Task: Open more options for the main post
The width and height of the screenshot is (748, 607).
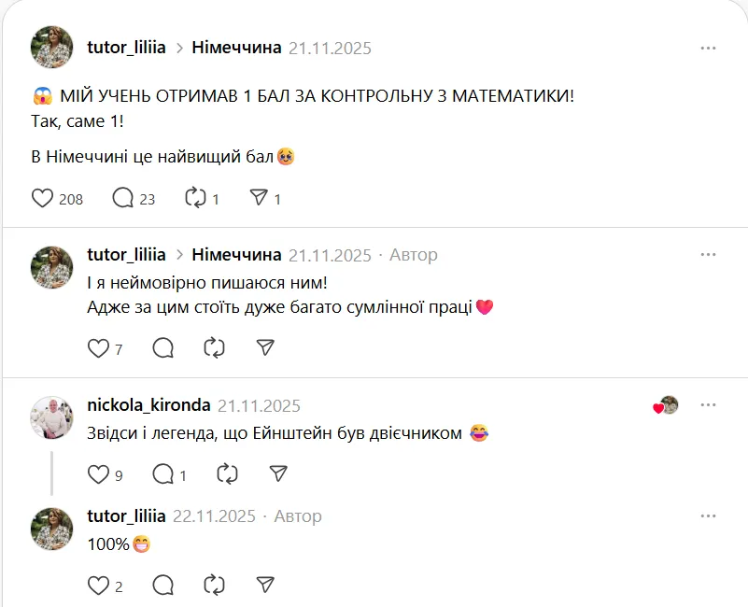Action: (x=709, y=48)
